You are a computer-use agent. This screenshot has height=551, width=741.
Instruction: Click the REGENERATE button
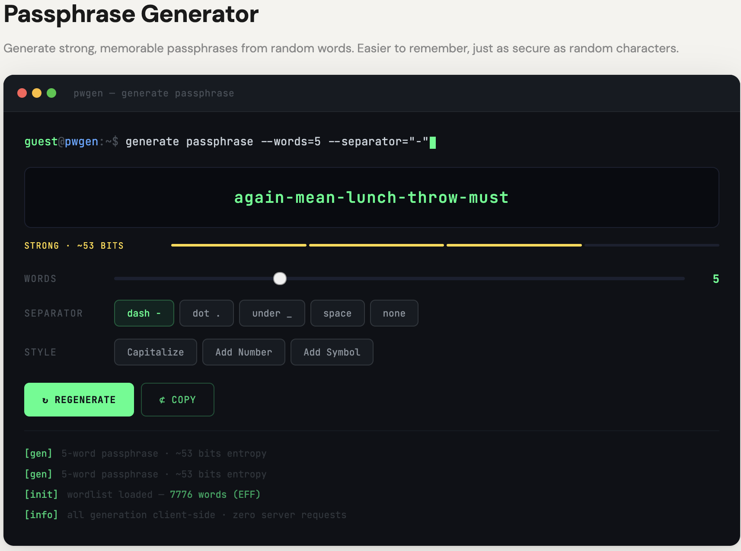click(79, 400)
